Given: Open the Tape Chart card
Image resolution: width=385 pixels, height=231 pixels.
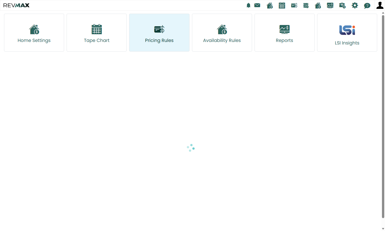Looking at the screenshot, I should click(97, 33).
